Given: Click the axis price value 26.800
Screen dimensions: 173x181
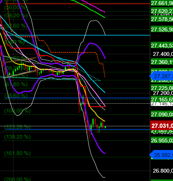Looking at the screenshot, I should tap(163, 171).
